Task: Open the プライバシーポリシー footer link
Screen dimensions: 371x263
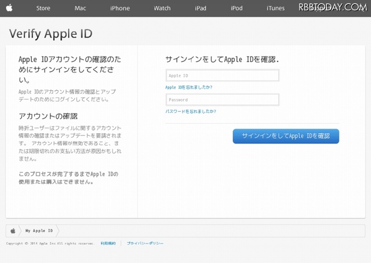Action: [145, 243]
